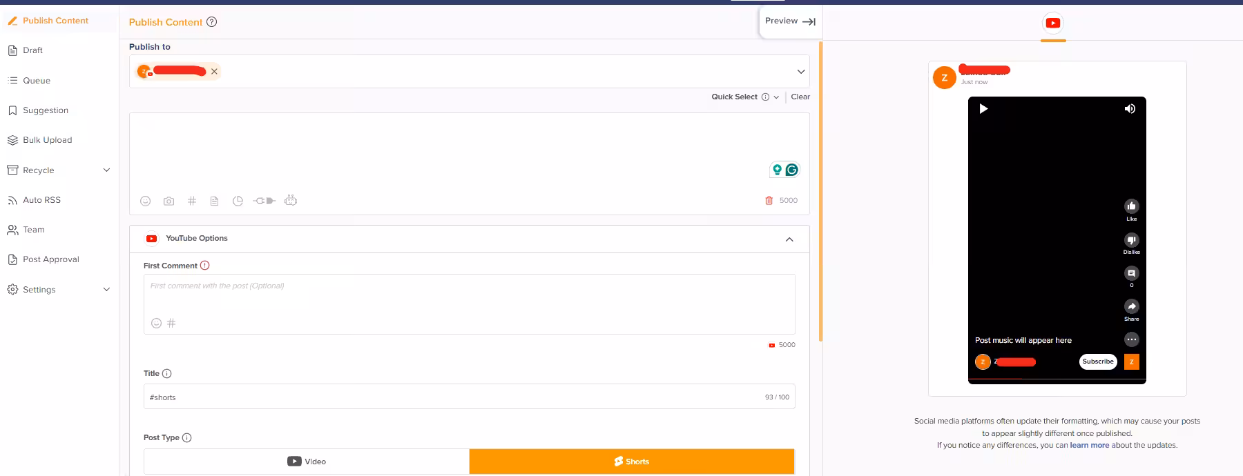The image size is (1243, 476).
Task: Play the Shorts preview video
Action: coord(983,109)
